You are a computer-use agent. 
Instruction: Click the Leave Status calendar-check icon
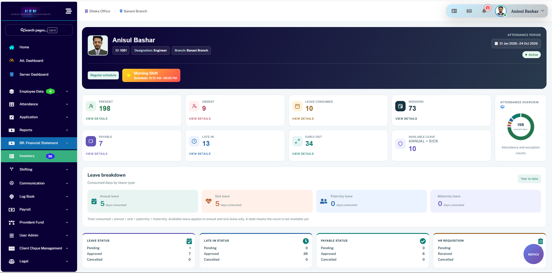pyautogui.click(x=189, y=241)
